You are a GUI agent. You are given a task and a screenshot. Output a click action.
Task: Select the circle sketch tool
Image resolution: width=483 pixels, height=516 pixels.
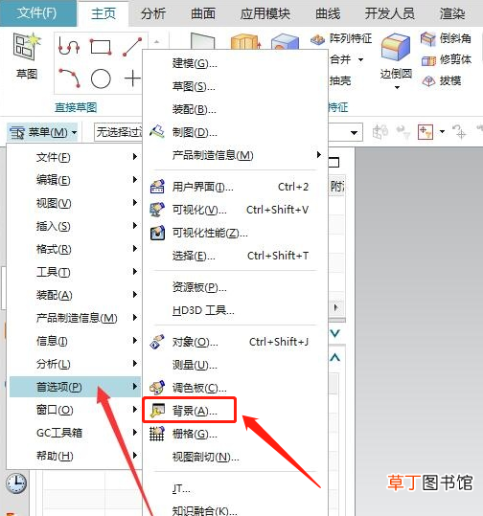(x=101, y=79)
